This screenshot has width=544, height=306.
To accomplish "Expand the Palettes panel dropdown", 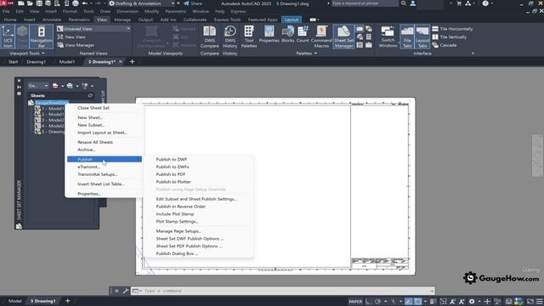I will point(306,54).
